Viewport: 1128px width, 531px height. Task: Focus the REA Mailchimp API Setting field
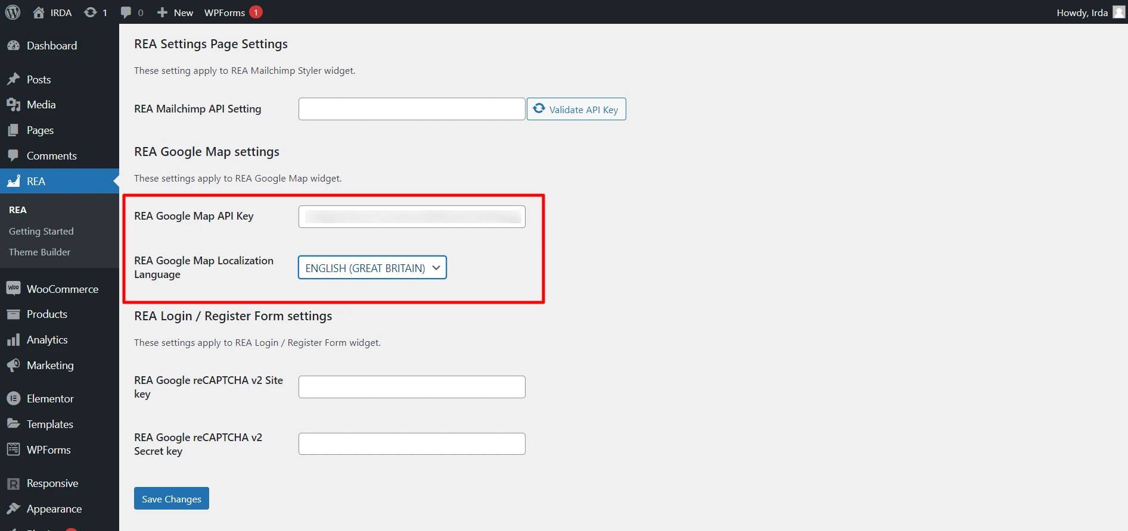[412, 109]
